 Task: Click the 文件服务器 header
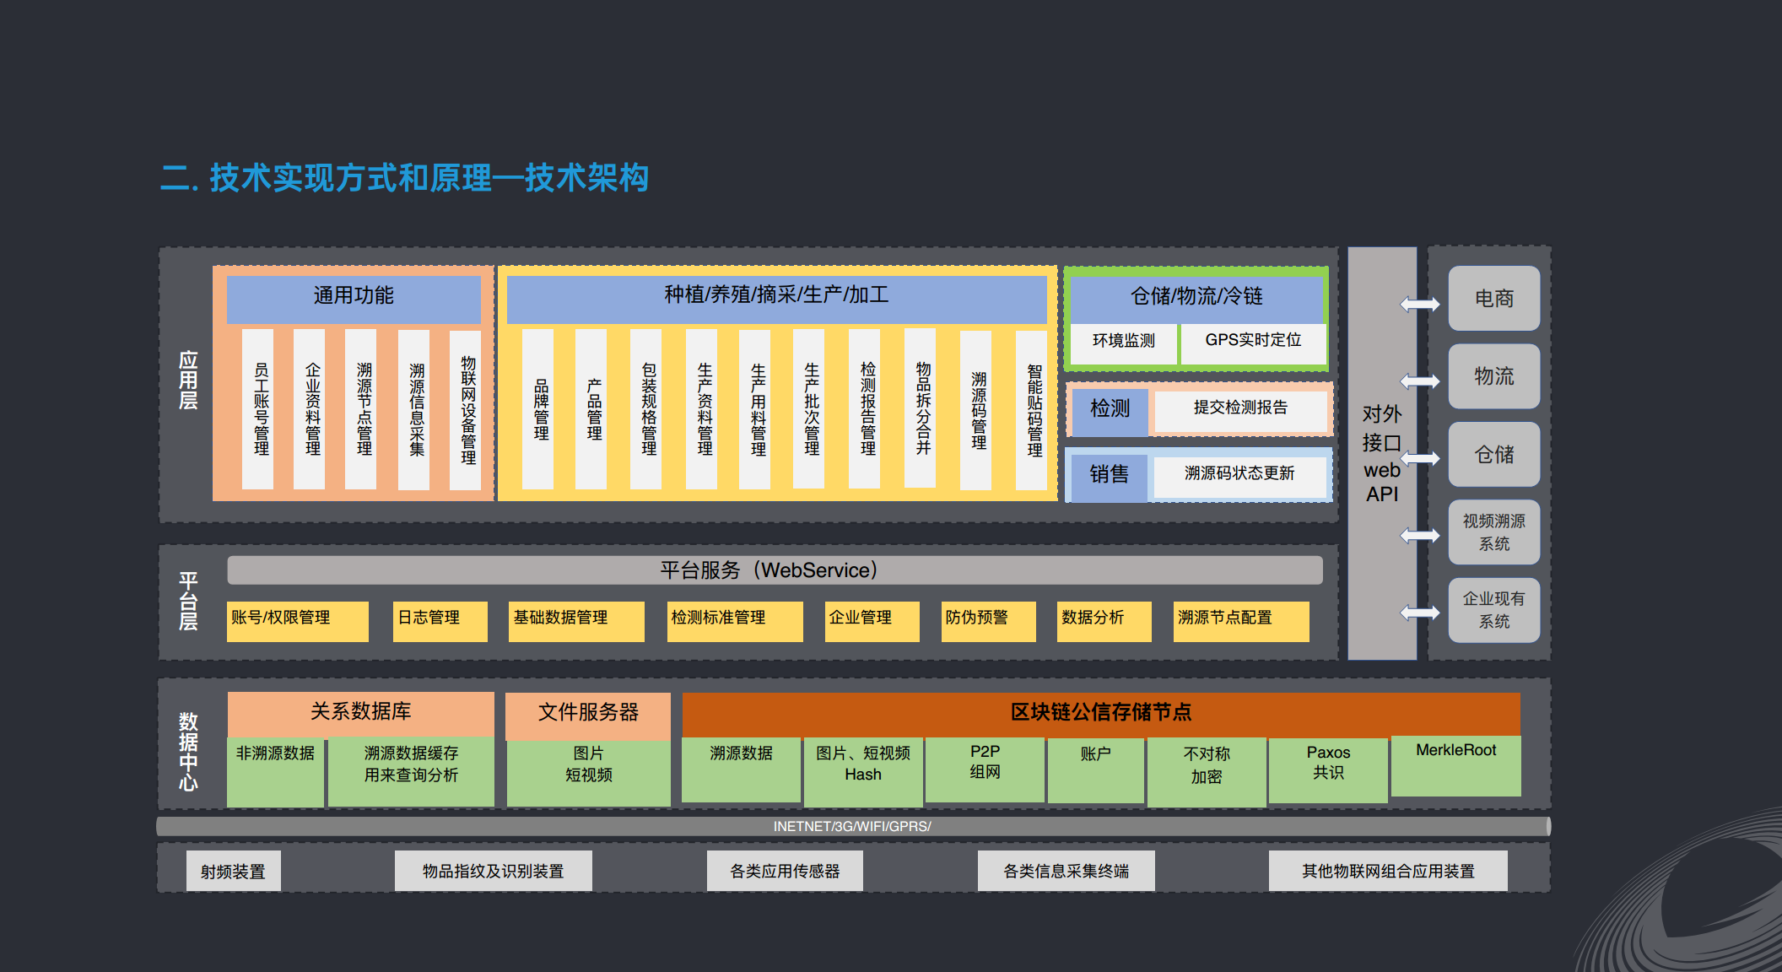tap(588, 715)
